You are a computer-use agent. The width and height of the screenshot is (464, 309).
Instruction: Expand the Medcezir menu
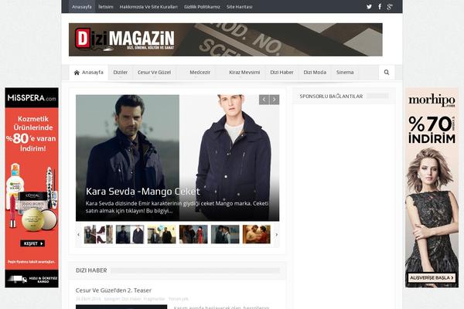(200, 73)
